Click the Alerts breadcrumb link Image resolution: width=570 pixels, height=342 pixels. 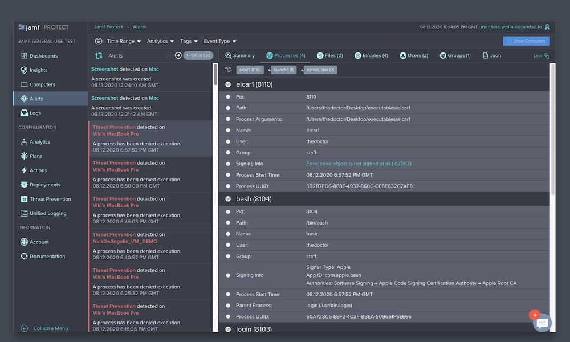140,27
